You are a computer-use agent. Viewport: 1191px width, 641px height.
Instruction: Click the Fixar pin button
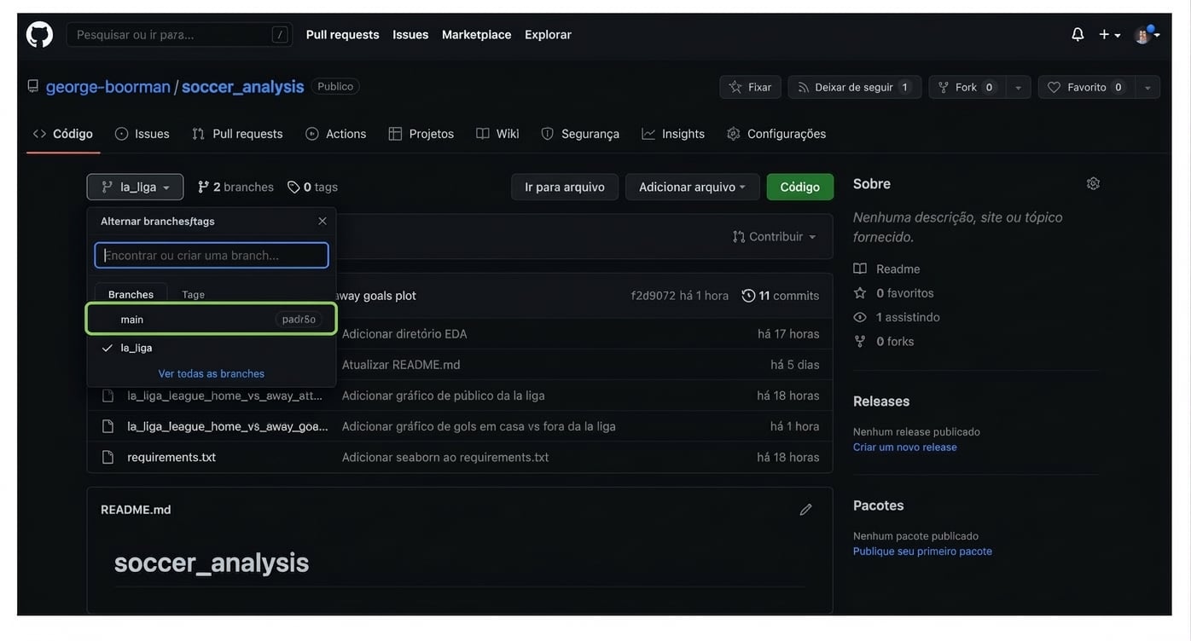[750, 87]
